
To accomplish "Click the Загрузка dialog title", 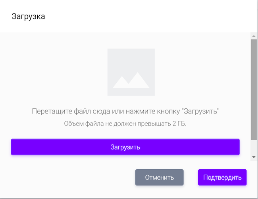I will (x=28, y=17).
